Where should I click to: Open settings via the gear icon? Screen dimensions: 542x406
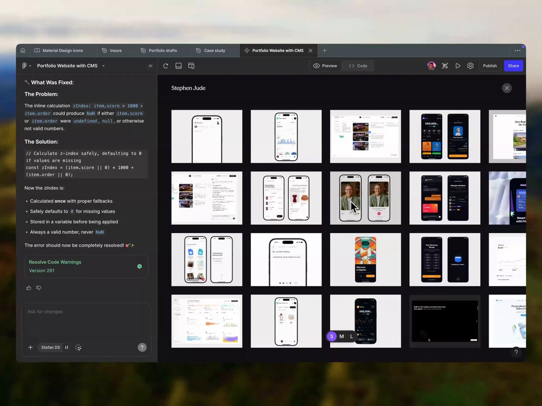pos(470,66)
